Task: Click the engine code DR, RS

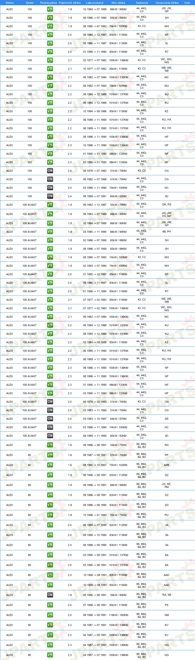Action: (x=167, y=205)
